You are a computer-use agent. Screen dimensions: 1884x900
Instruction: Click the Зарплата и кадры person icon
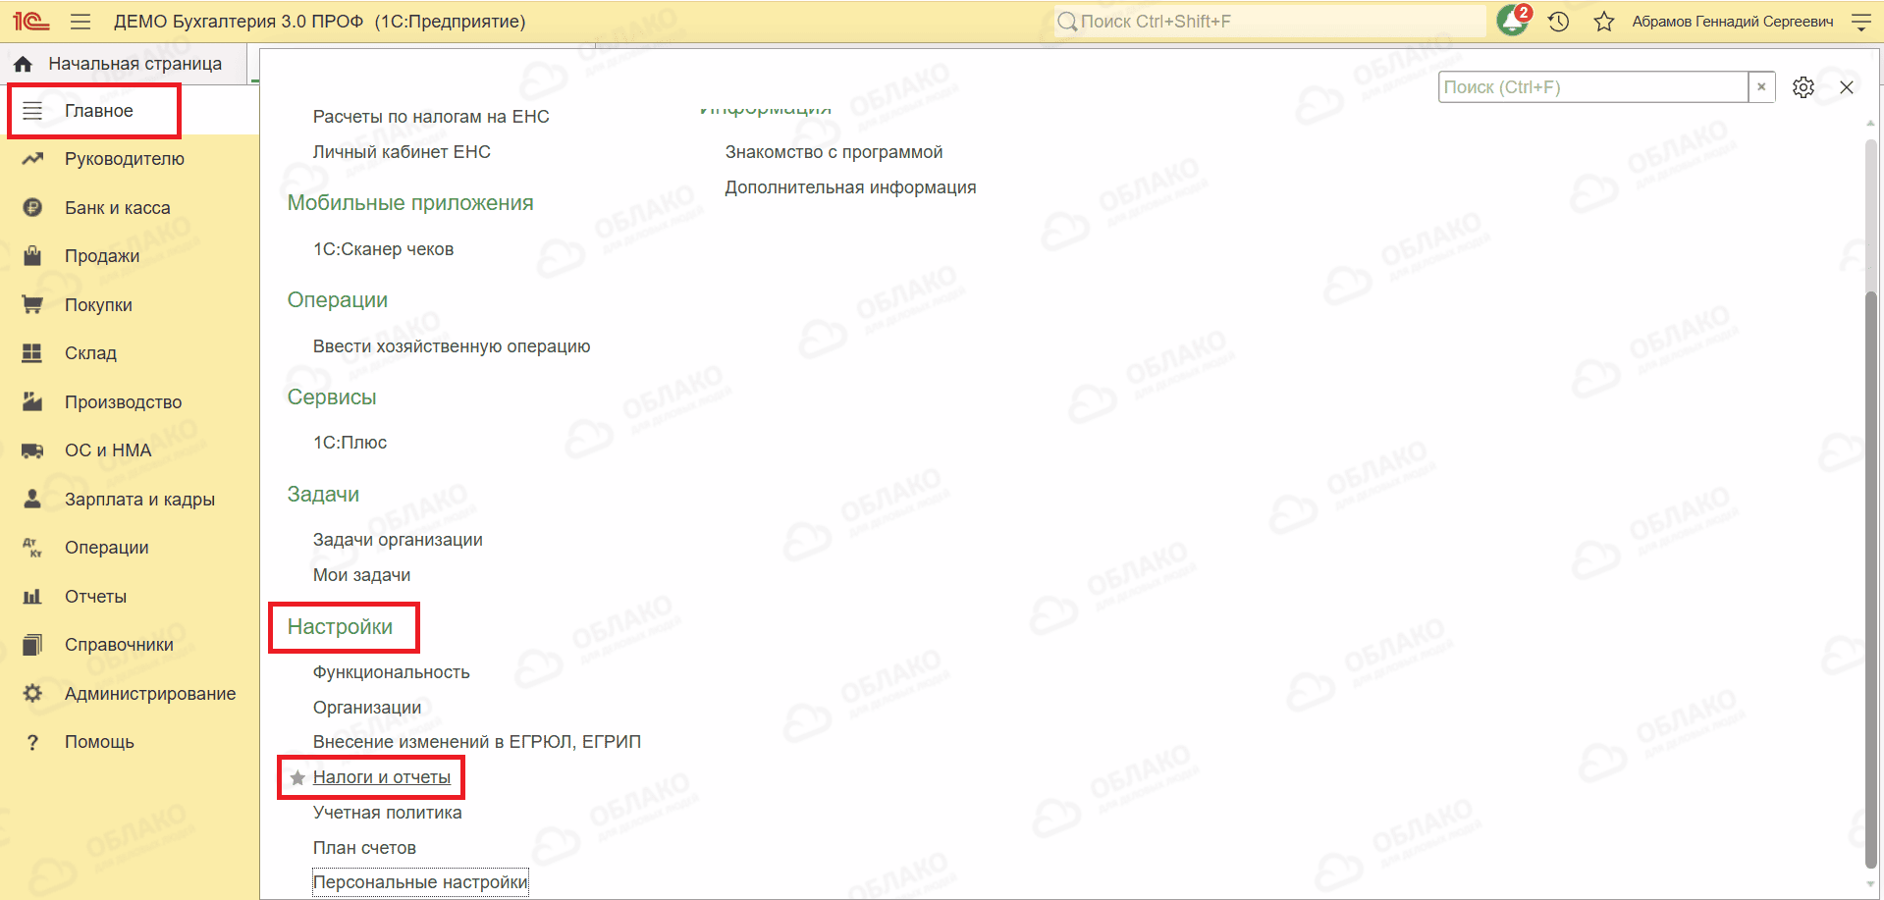click(x=32, y=499)
